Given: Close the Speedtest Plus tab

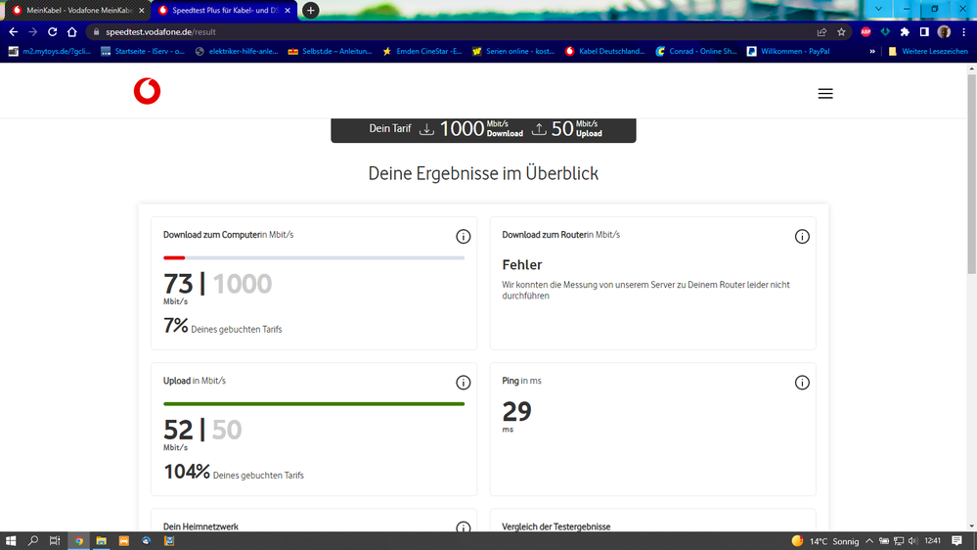Looking at the screenshot, I should (288, 10).
